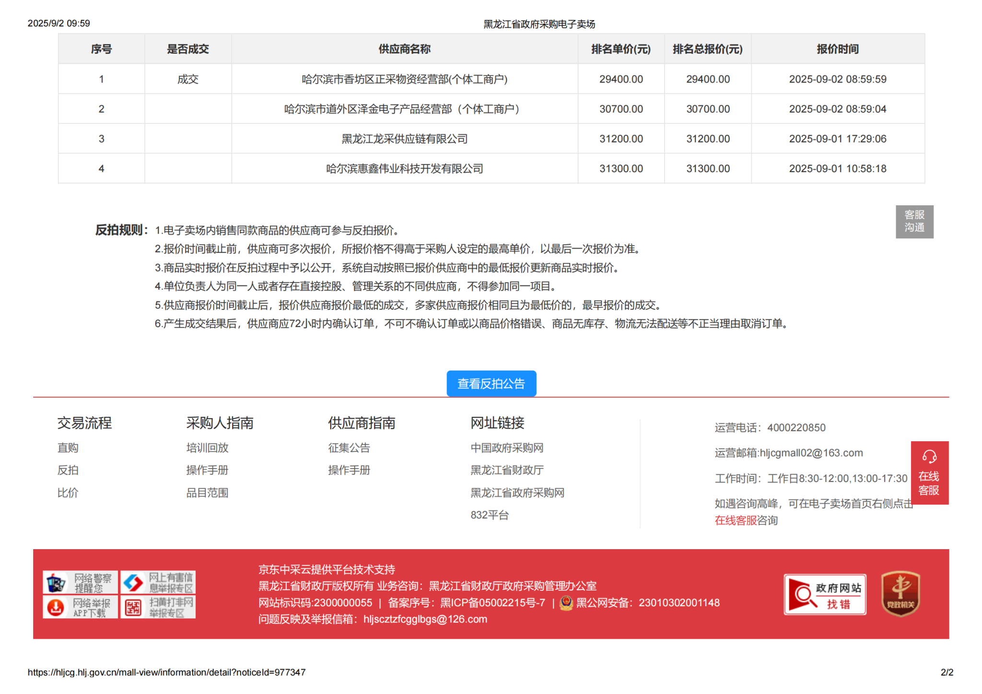982x694 pixels.
Task: Click the 政府网站找错 icon
Action: [824, 594]
